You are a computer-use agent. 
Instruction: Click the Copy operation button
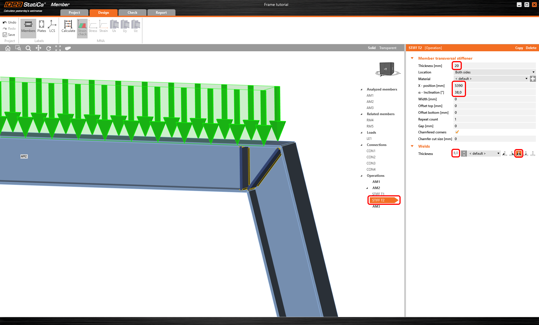519,48
